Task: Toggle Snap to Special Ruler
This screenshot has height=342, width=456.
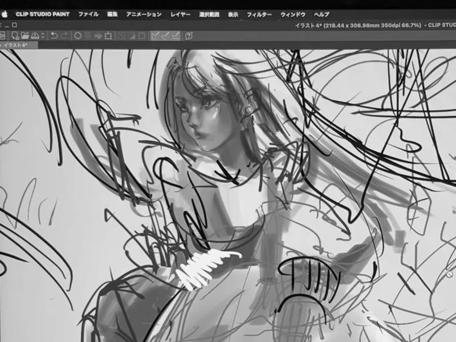Action: click(x=165, y=36)
